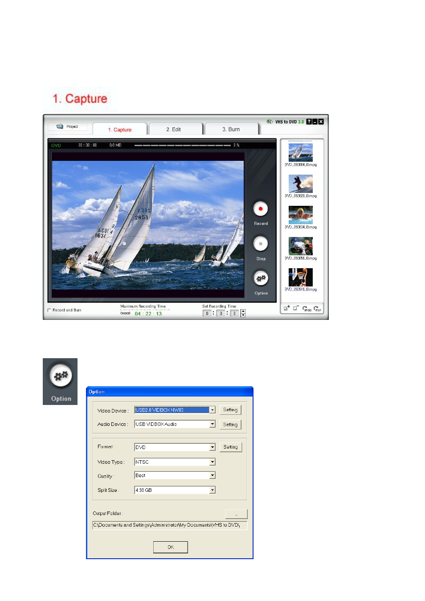Click the 0.0 MB size readout
This screenshot has height=601, width=425.
pyautogui.click(x=115, y=145)
